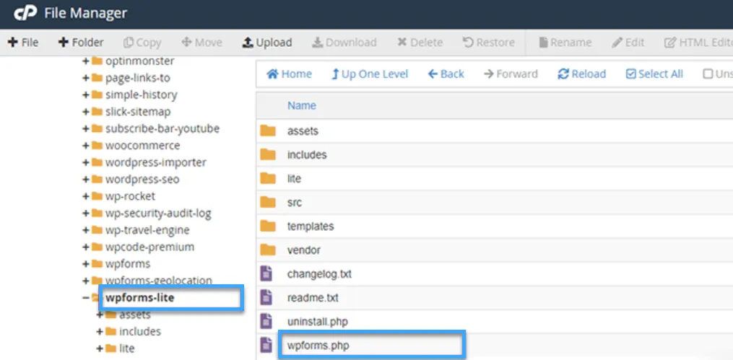The image size is (733, 360).
Task: Reload the file listing
Action: [x=582, y=74]
